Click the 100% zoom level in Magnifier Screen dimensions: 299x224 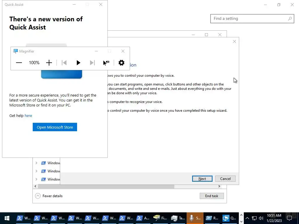pyautogui.click(x=34, y=63)
